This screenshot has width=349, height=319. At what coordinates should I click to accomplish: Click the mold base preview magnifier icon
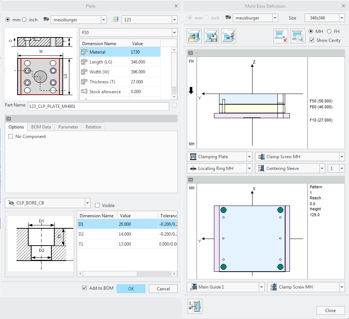tap(298, 36)
